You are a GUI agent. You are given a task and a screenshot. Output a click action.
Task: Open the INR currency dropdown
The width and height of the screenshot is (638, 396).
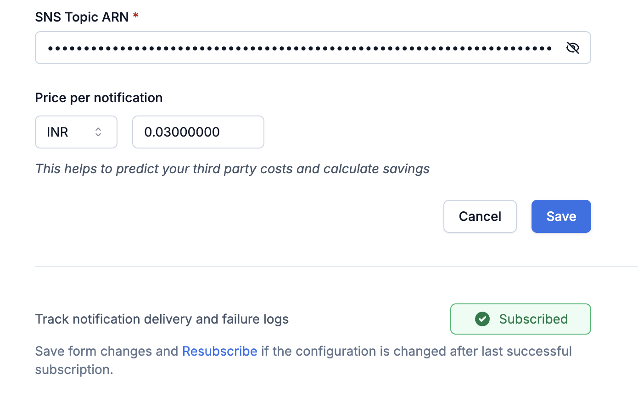[76, 132]
